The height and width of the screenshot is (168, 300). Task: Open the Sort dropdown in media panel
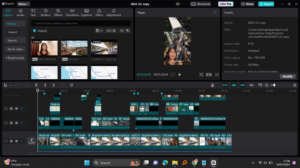point(111,30)
